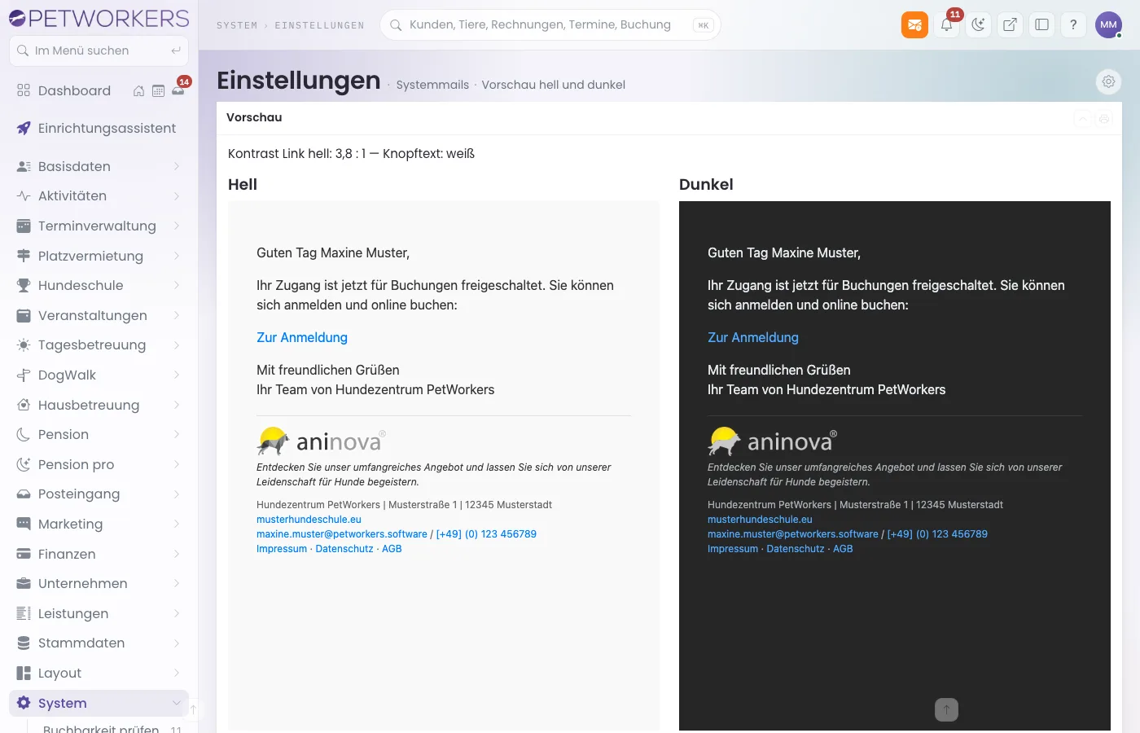Expand the Terminverwaltung menu
1140x733 pixels.
click(x=99, y=226)
